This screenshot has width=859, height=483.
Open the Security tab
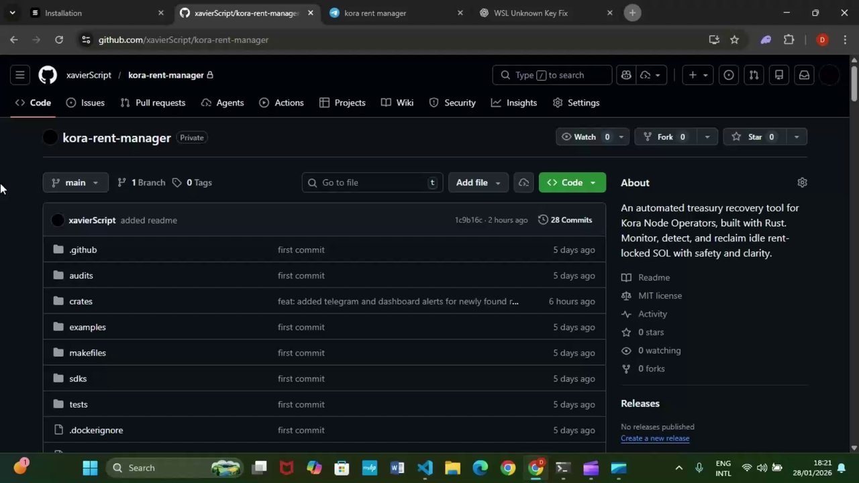pyautogui.click(x=452, y=103)
